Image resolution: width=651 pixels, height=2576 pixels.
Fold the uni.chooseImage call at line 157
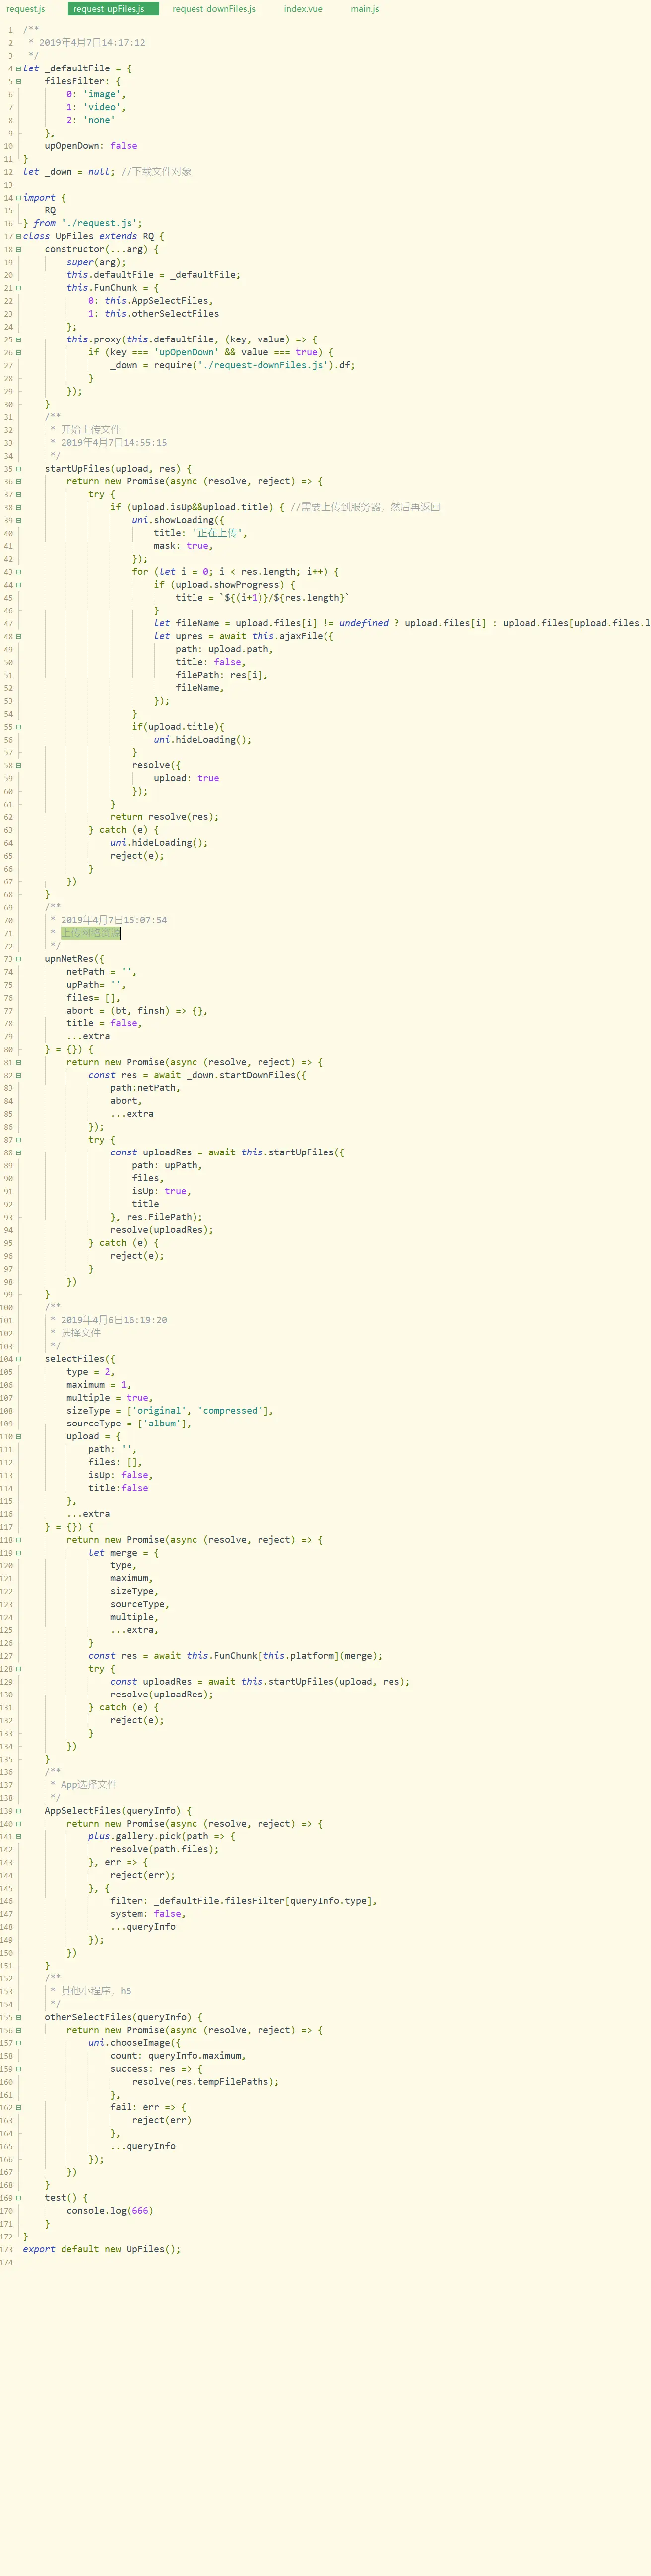(18, 2043)
